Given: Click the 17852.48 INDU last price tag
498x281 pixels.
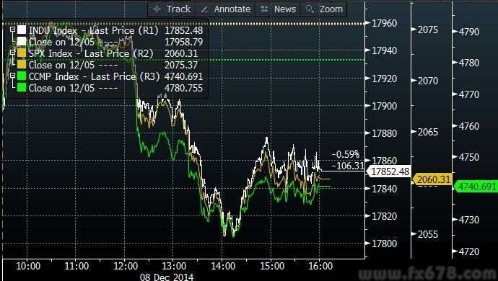Looking at the screenshot, I should pos(389,171).
